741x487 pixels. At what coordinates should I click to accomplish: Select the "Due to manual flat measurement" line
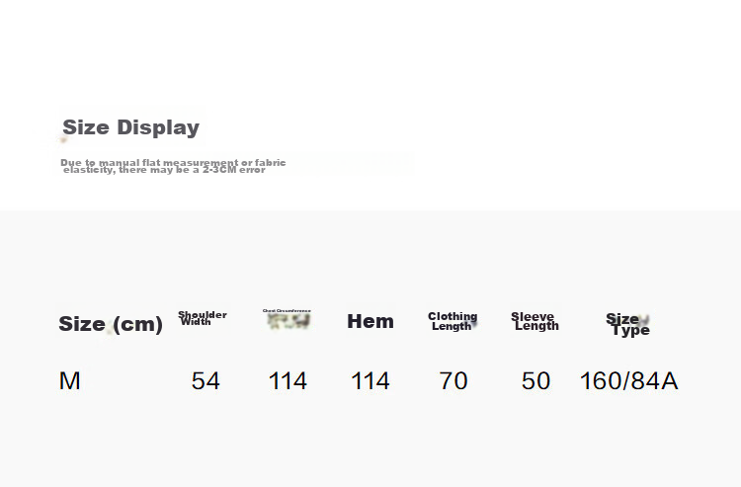click(x=173, y=162)
